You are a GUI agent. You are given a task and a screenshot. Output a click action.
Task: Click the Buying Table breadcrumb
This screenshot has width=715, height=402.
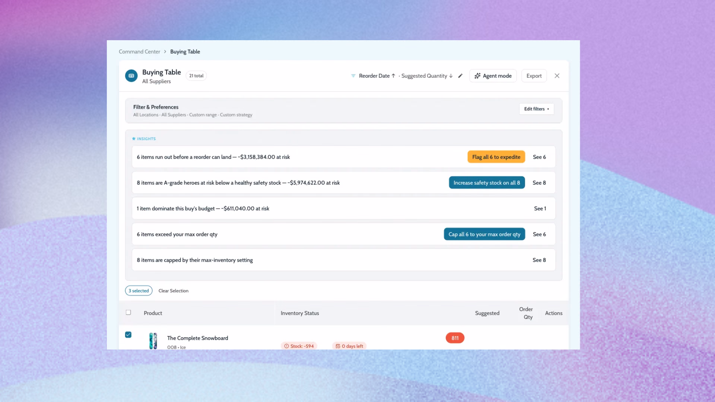185,52
